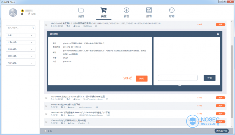The image size is (235, 135).
Task: Open the JDeploy default password title
Action: click(68, 120)
